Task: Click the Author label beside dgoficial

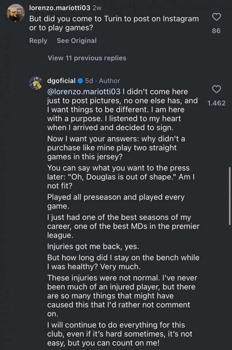Action: (109, 81)
